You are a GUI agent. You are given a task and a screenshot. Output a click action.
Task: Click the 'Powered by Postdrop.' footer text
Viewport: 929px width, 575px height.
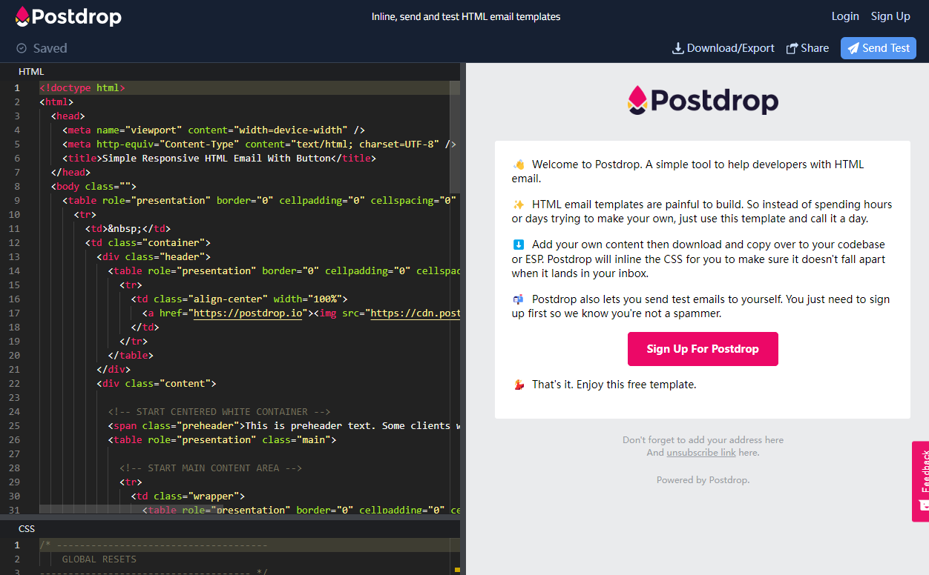coord(703,480)
